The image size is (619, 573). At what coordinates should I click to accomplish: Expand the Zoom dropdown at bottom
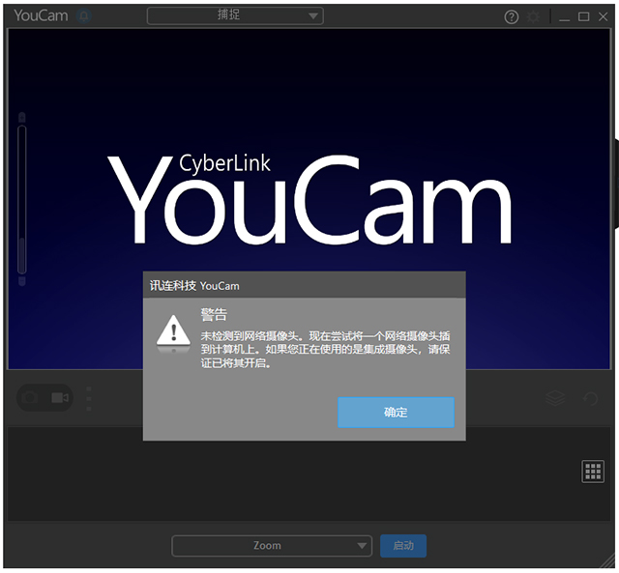(272, 546)
